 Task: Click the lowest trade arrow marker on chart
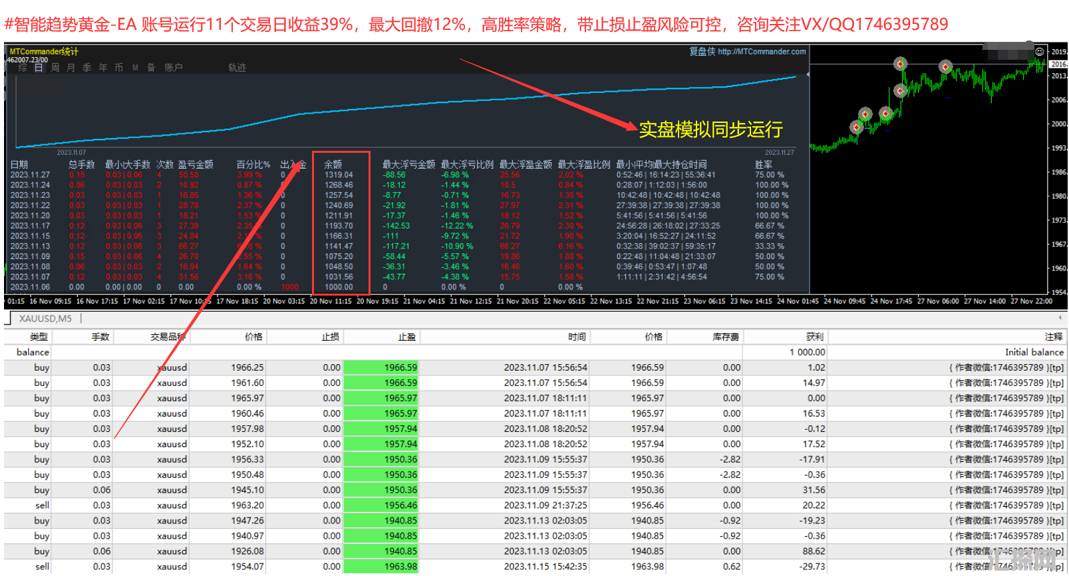tap(856, 127)
